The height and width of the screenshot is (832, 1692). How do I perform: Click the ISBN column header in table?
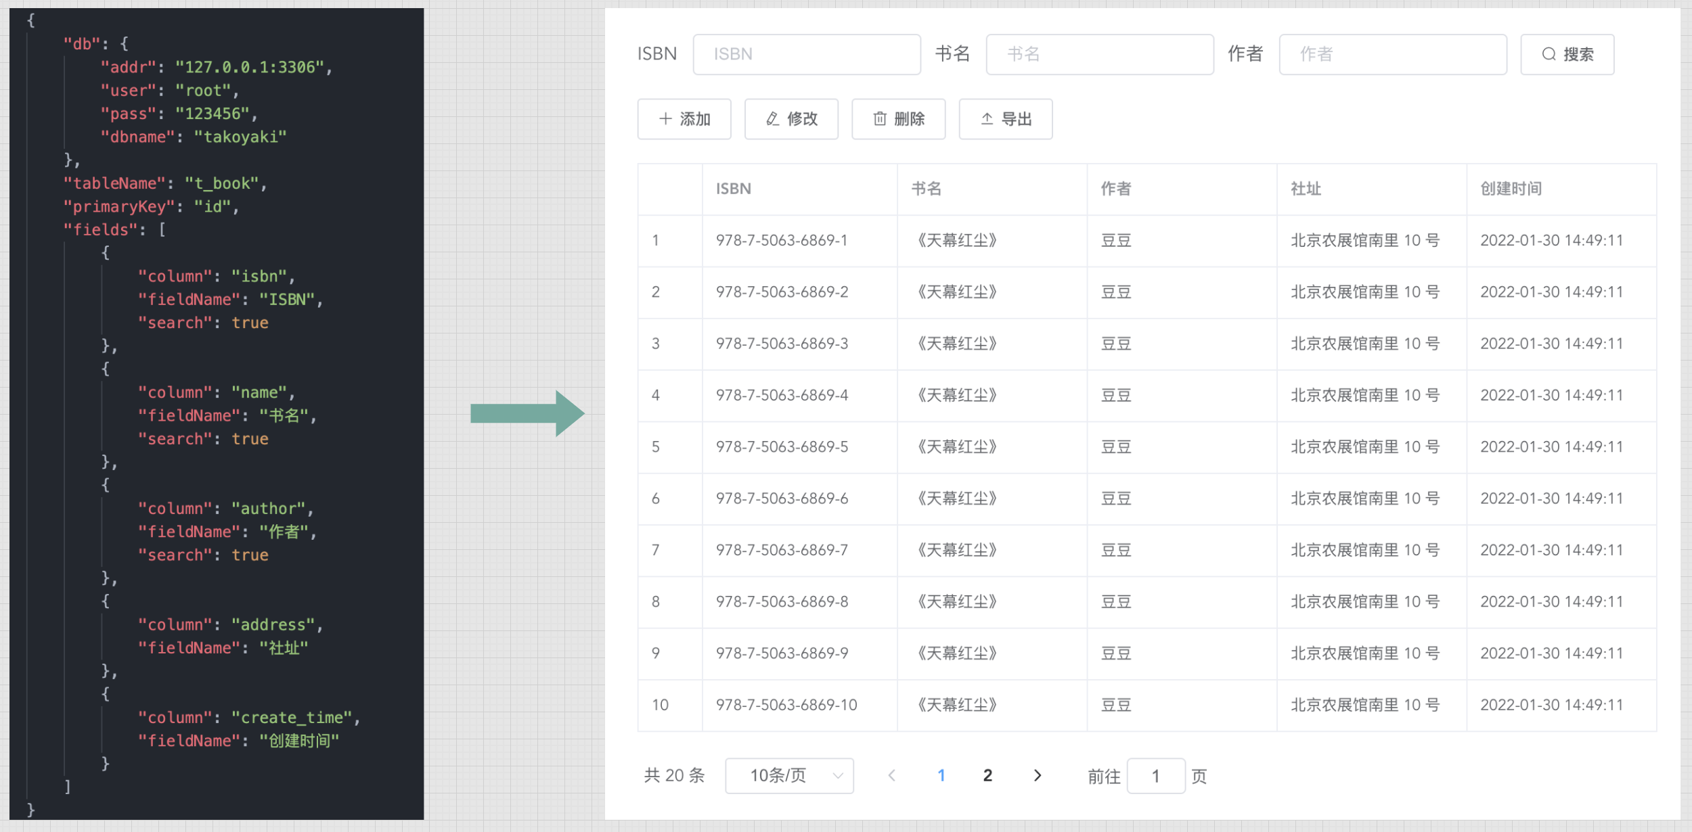(734, 189)
